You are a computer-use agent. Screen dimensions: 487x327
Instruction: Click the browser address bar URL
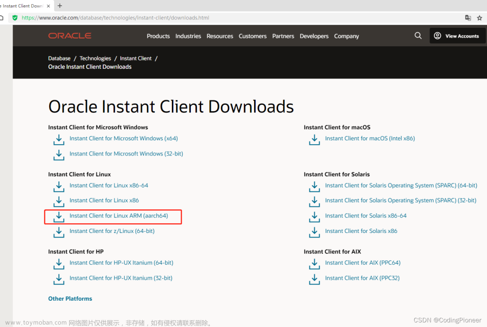(115, 18)
